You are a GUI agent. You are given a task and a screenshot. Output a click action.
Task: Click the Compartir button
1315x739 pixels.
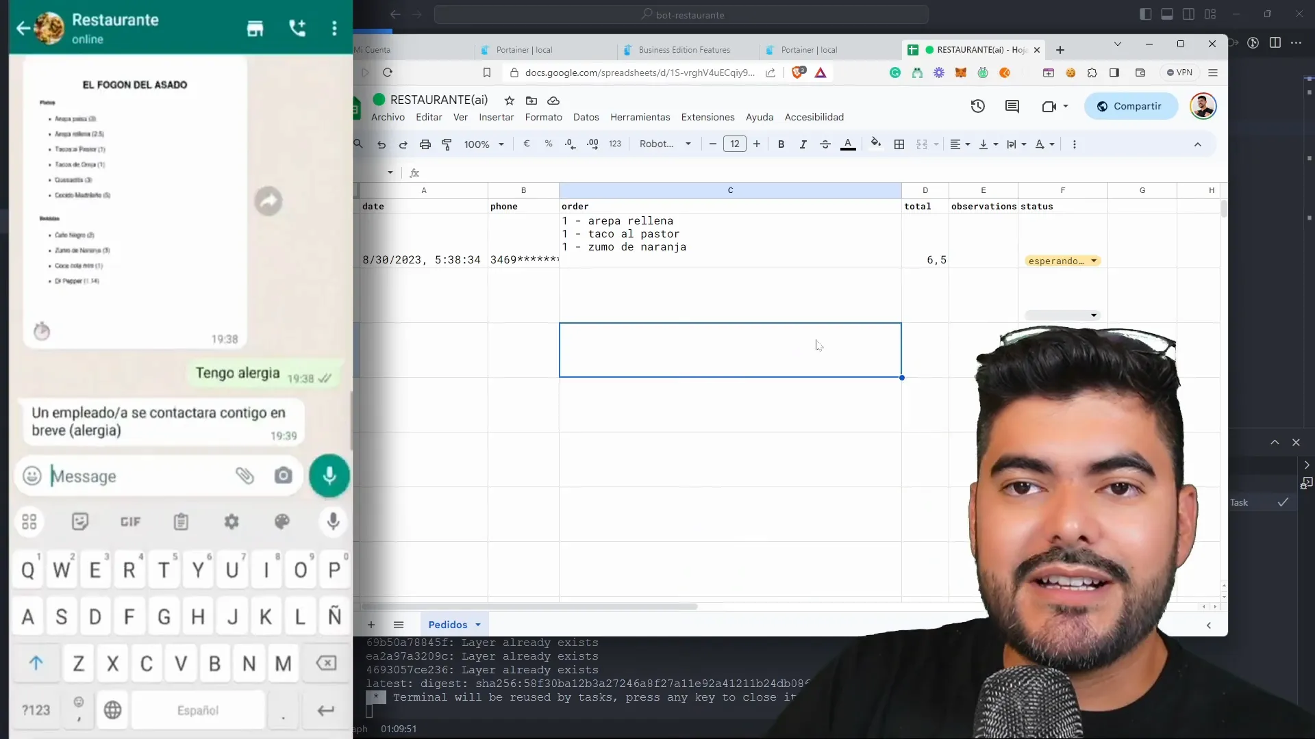(x=1130, y=106)
